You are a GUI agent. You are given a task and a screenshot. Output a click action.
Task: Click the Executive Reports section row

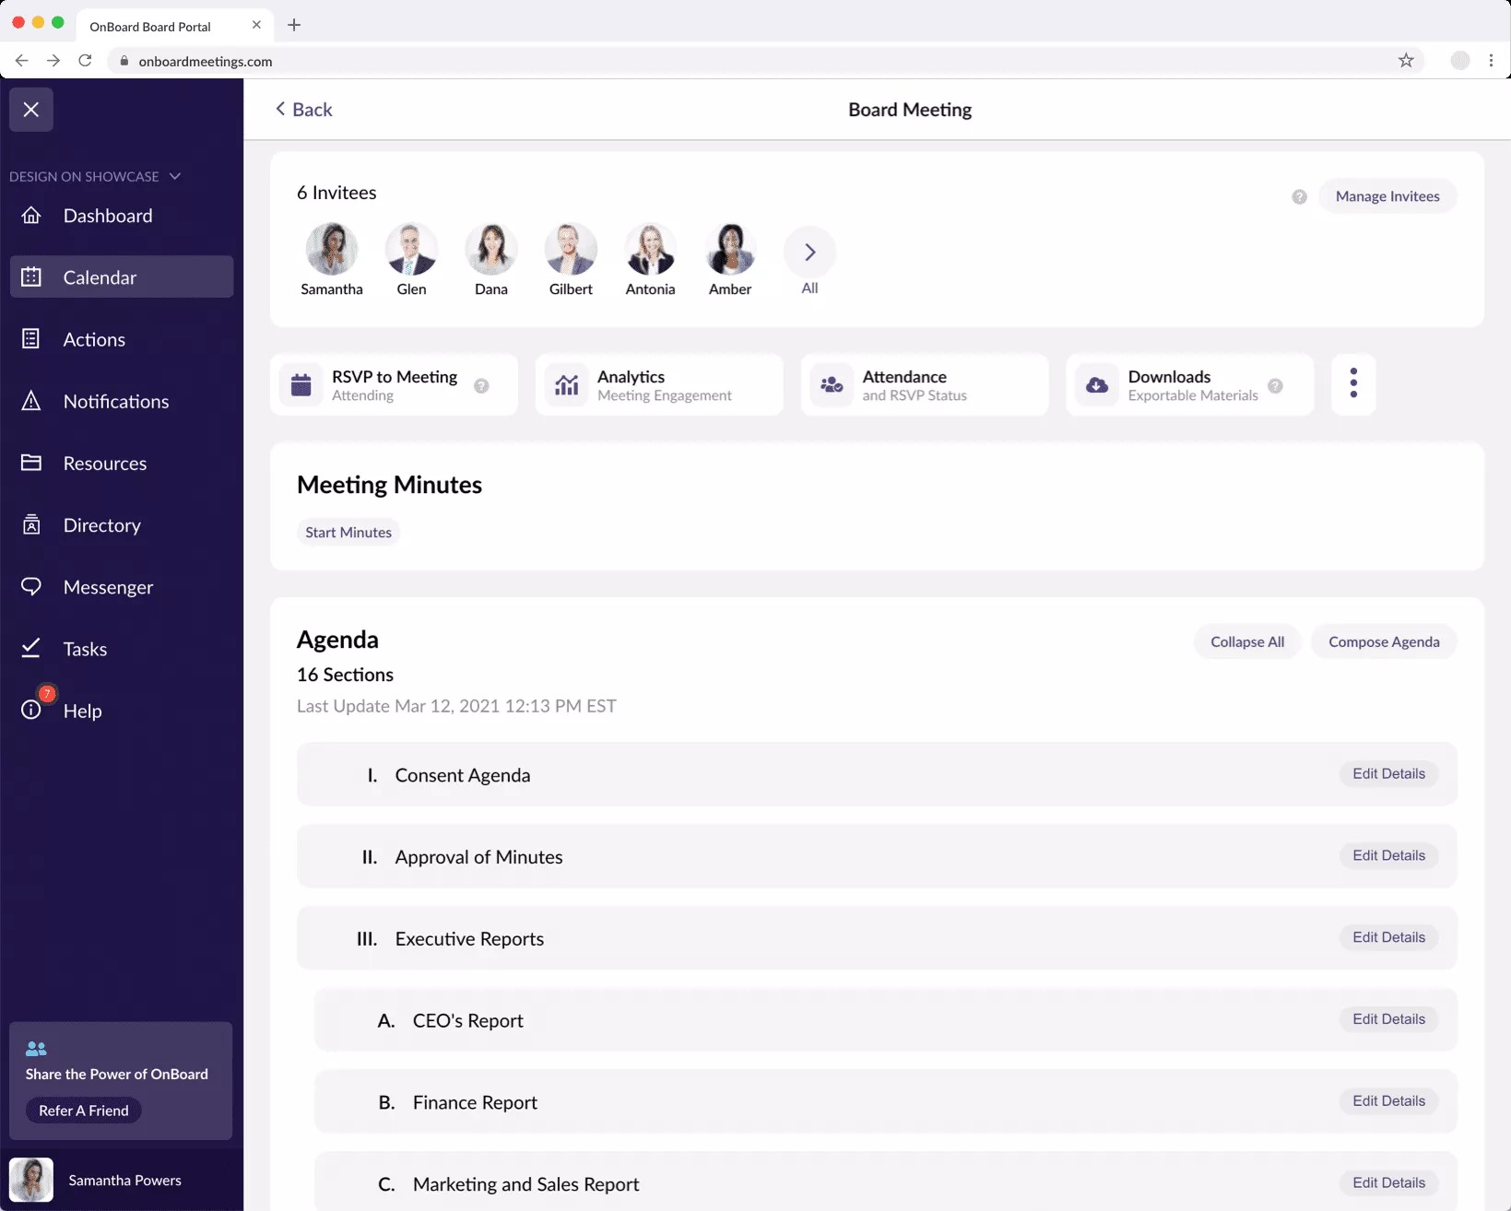pos(877,938)
